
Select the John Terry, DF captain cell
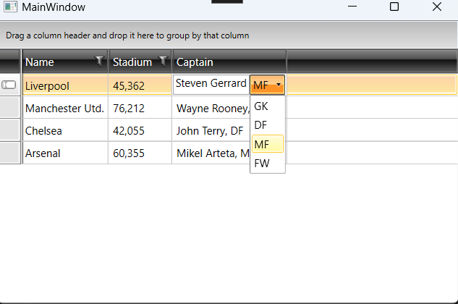[x=210, y=131]
